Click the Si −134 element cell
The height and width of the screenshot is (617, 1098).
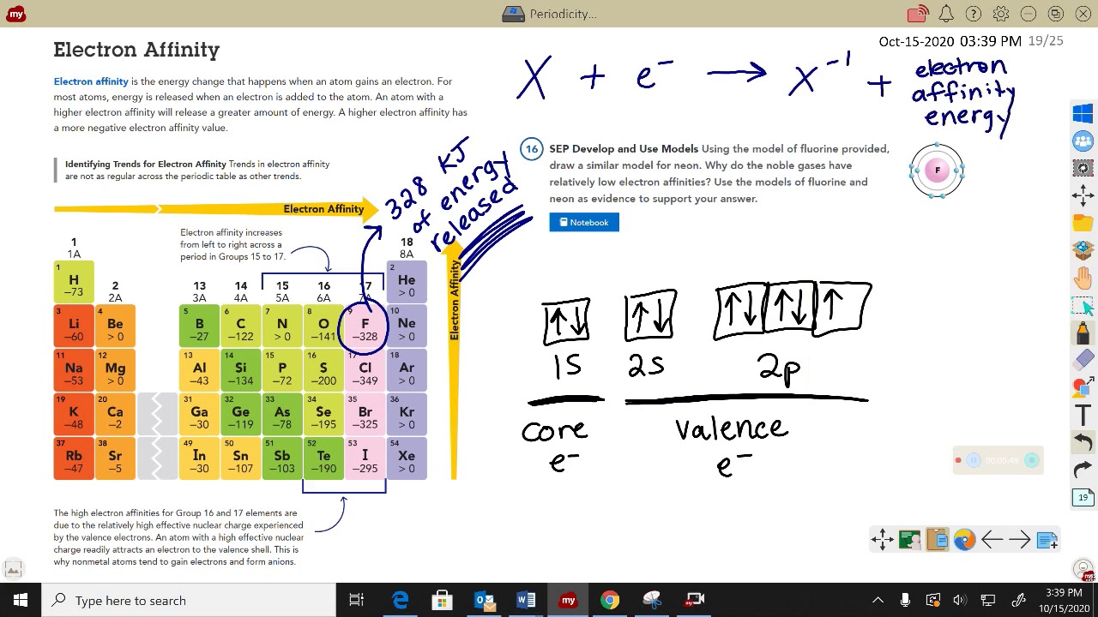click(240, 372)
